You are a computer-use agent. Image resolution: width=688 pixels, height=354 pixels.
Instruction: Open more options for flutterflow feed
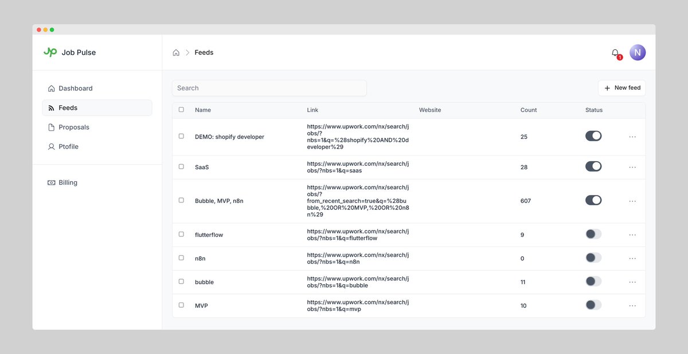[x=632, y=235]
